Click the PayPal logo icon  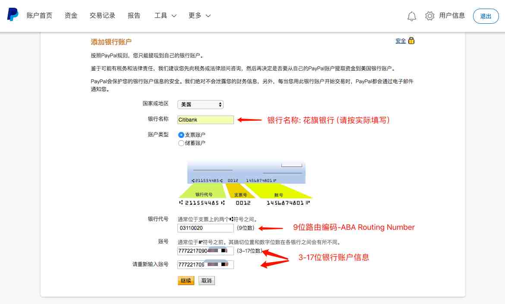[x=13, y=15]
